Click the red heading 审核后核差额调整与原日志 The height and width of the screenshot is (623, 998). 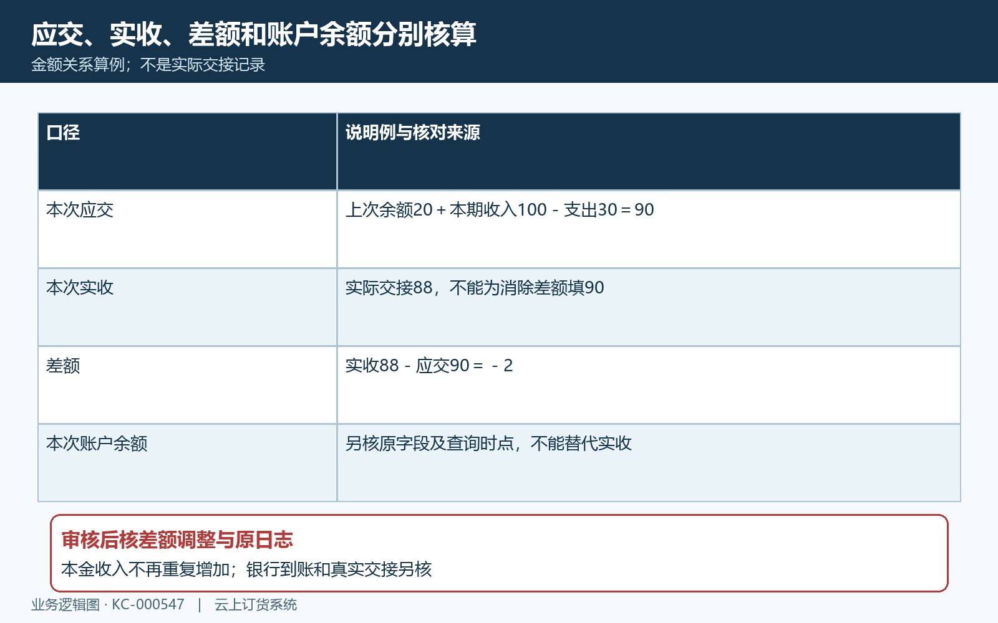coord(177,540)
